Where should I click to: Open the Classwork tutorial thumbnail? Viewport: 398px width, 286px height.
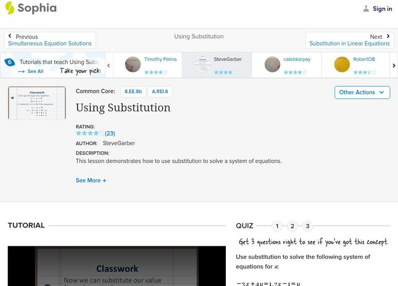tap(36, 102)
